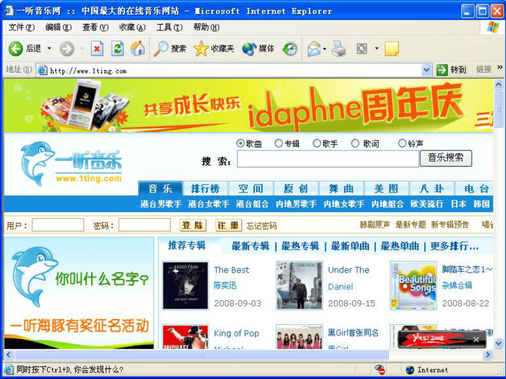Open the 最新专辑 tab
506x379 pixels.
[x=251, y=246]
